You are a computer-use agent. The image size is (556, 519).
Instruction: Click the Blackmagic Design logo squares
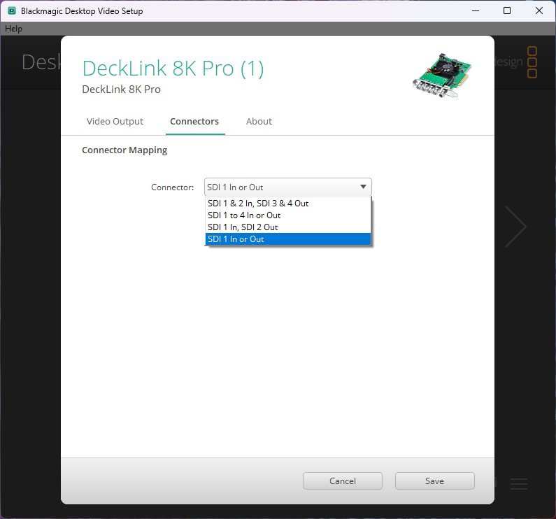(x=532, y=62)
